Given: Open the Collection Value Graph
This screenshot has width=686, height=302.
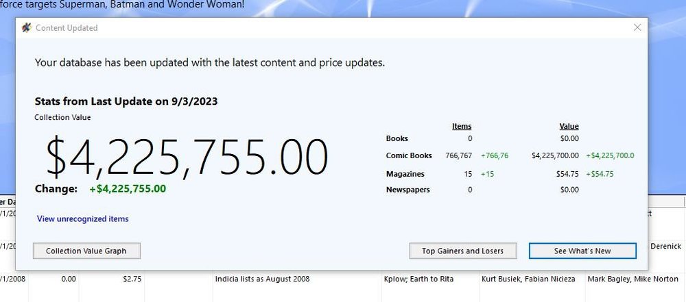Looking at the screenshot, I should pos(86,251).
